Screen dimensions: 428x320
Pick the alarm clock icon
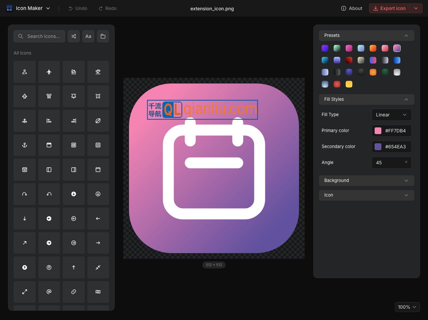click(x=98, y=96)
